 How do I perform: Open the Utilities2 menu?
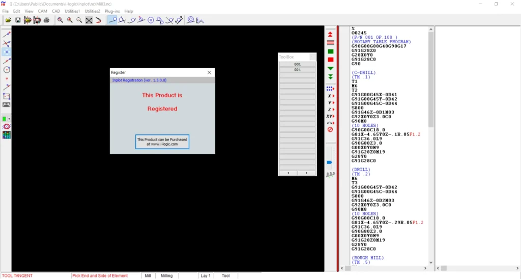click(93, 11)
